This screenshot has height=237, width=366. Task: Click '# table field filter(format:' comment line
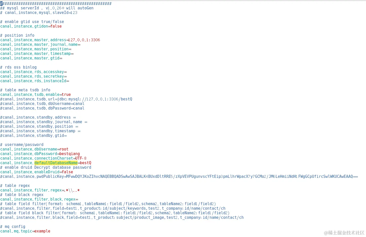click(108, 204)
